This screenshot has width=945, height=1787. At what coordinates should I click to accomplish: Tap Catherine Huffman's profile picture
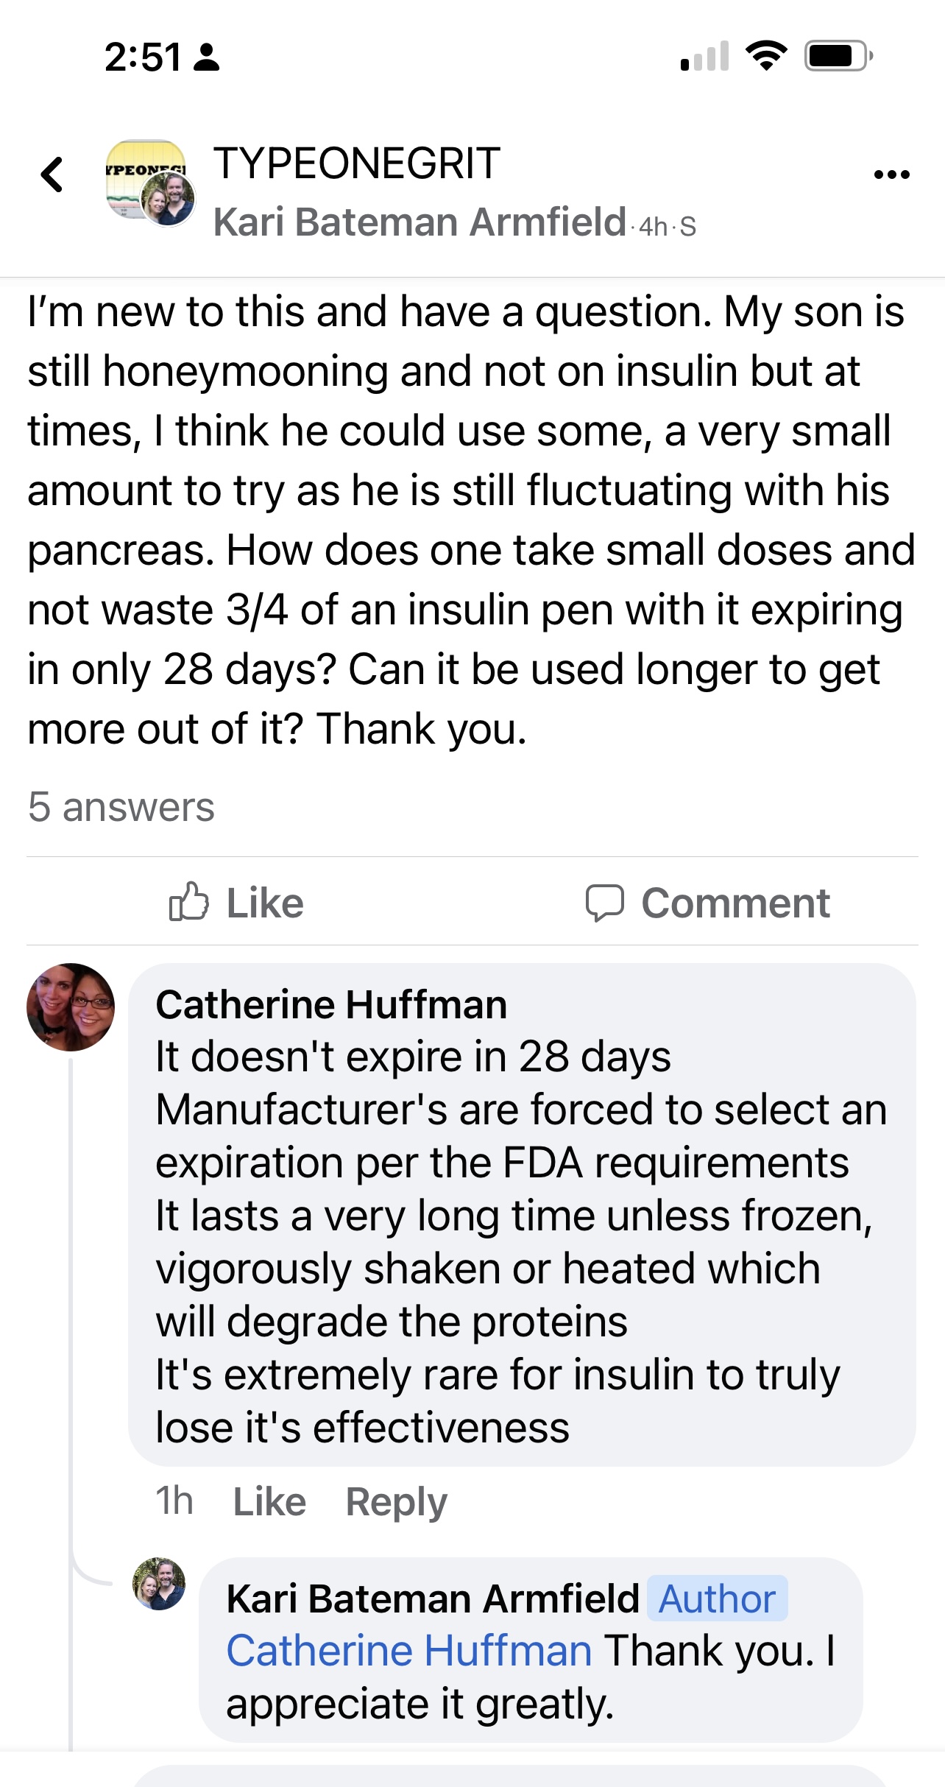(71, 1007)
